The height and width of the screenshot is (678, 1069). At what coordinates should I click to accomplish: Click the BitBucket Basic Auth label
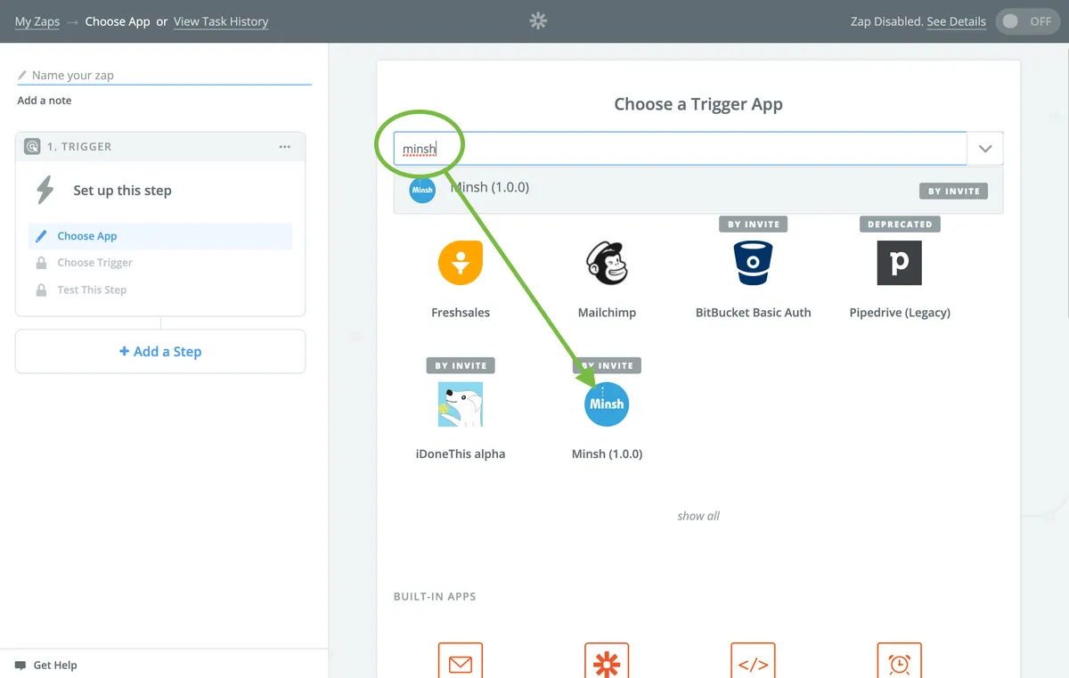point(754,313)
